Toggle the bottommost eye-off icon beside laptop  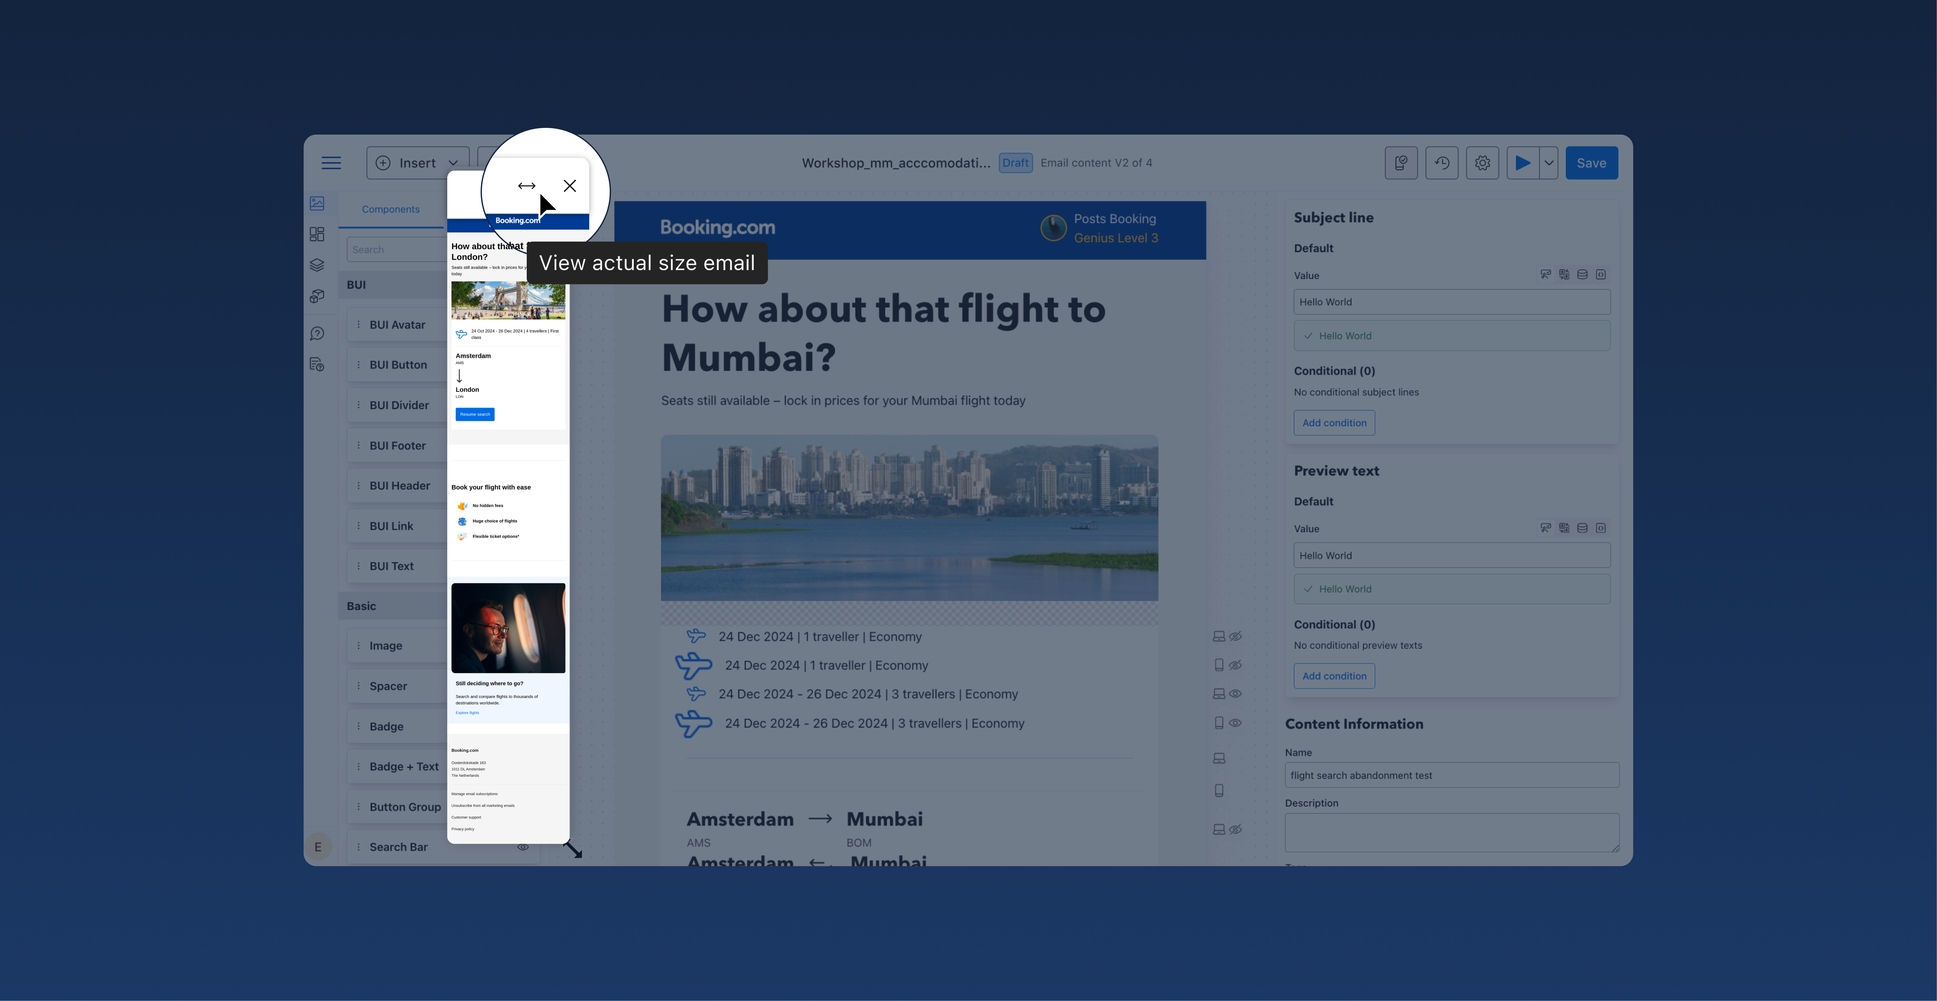1235,830
